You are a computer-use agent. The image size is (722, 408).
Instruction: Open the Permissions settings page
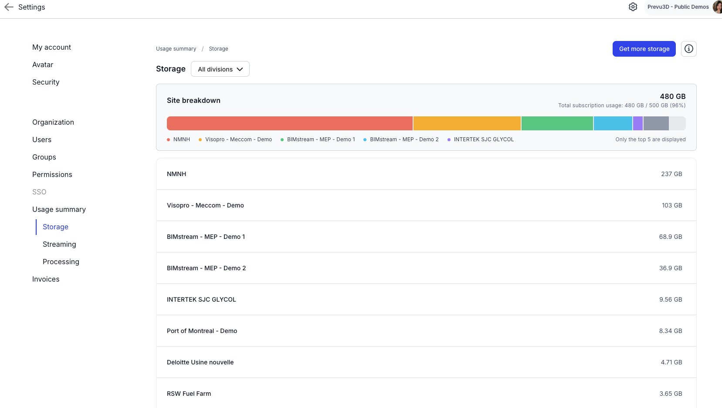(x=52, y=174)
